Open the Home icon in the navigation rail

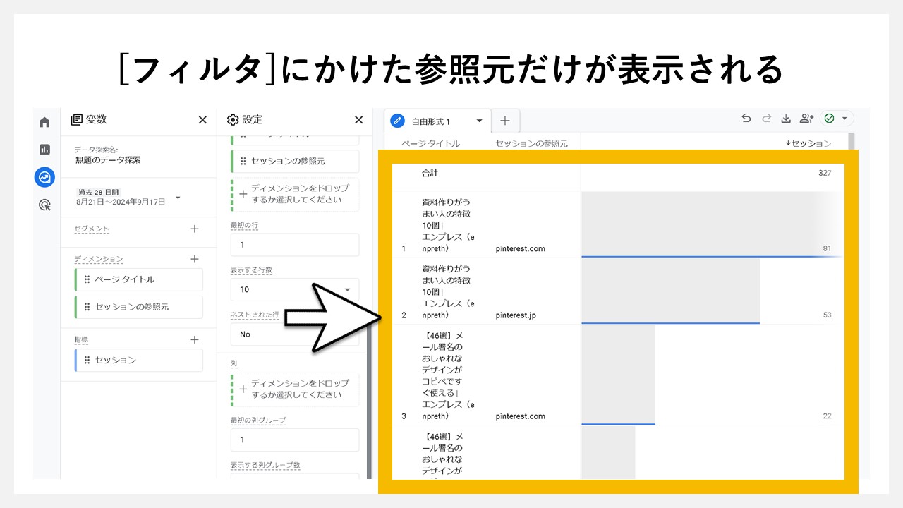click(x=44, y=121)
